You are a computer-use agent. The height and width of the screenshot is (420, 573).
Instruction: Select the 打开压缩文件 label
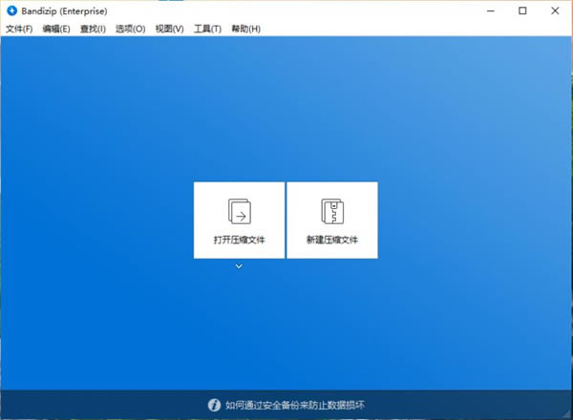[x=239, y=239]
